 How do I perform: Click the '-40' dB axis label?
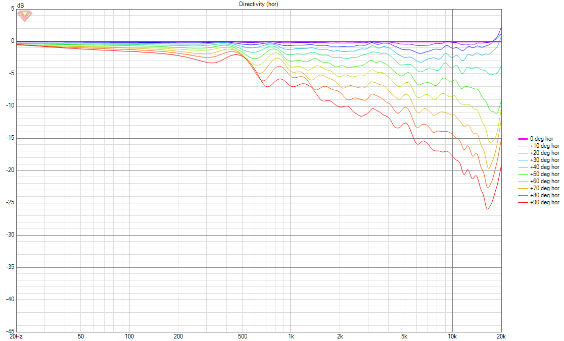point(10,299)
